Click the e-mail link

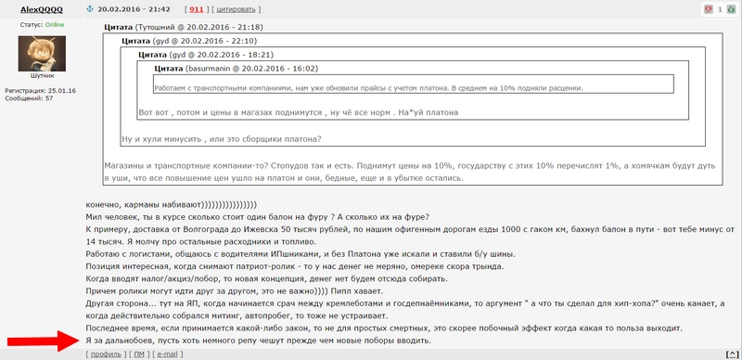click(167, 354)
